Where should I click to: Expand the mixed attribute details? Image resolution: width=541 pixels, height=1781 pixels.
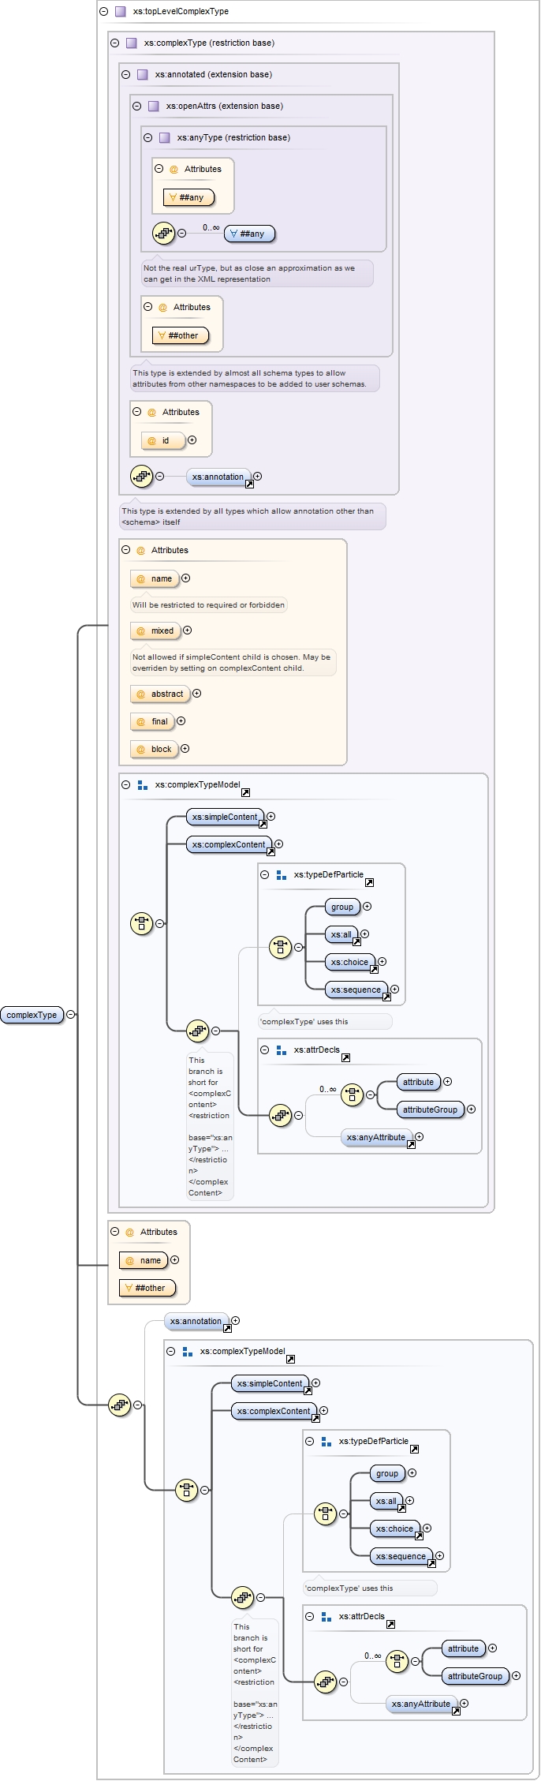pos(187,630)
